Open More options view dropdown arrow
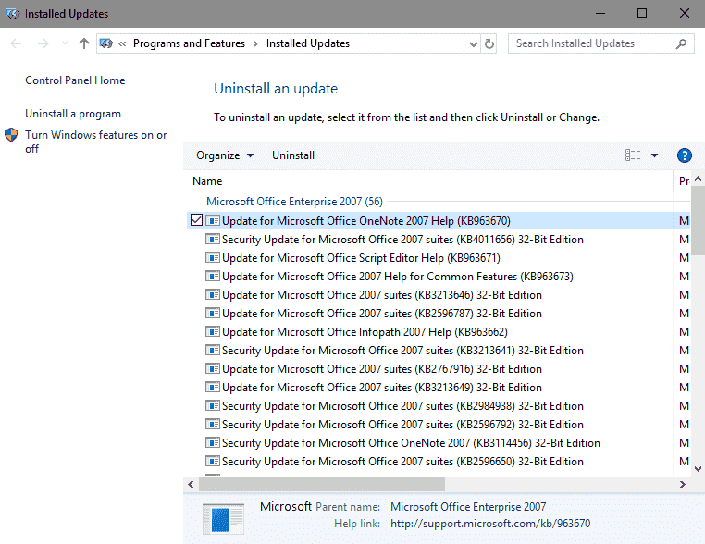The image size is (705, 544). [x=655, y=155]
